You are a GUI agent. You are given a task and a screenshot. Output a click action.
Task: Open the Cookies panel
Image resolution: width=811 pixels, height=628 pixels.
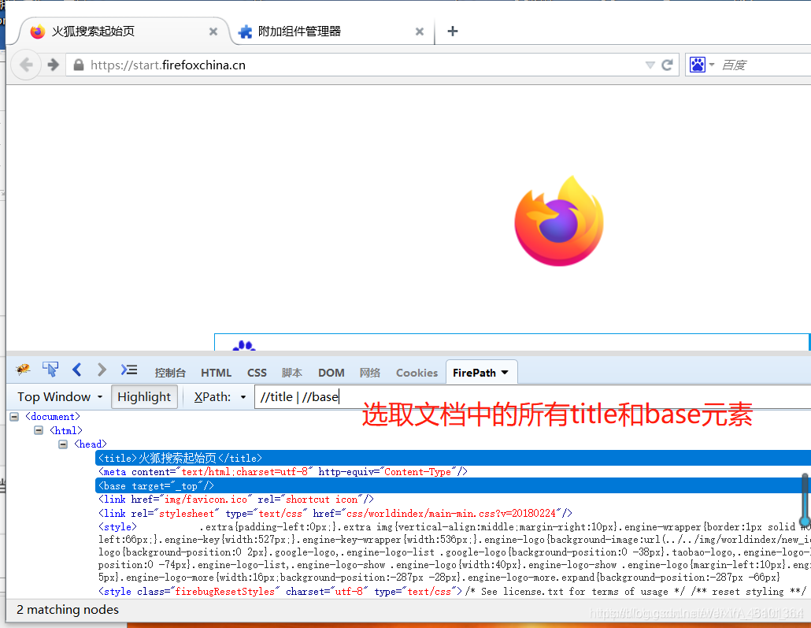pos(417,373)
